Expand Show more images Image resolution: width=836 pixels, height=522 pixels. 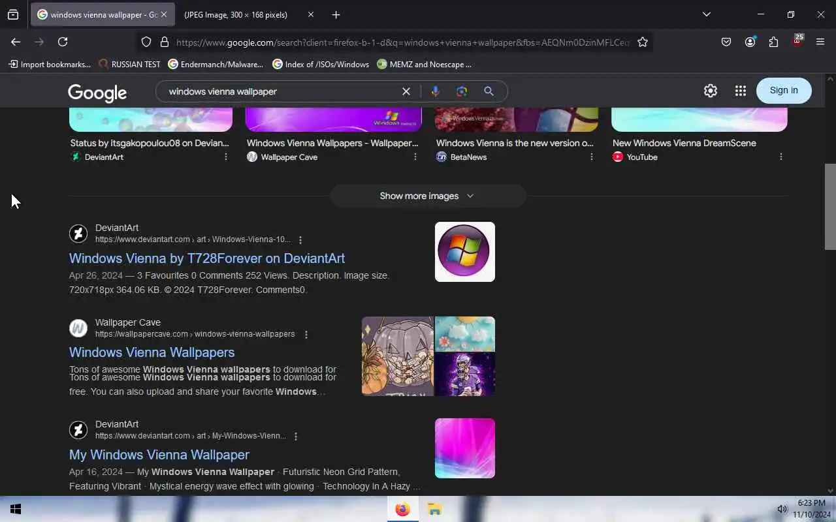pyautogui.click(x=428, y=196)
